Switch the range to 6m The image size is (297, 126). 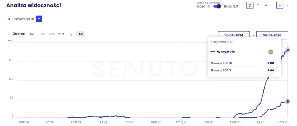[52, 34]
